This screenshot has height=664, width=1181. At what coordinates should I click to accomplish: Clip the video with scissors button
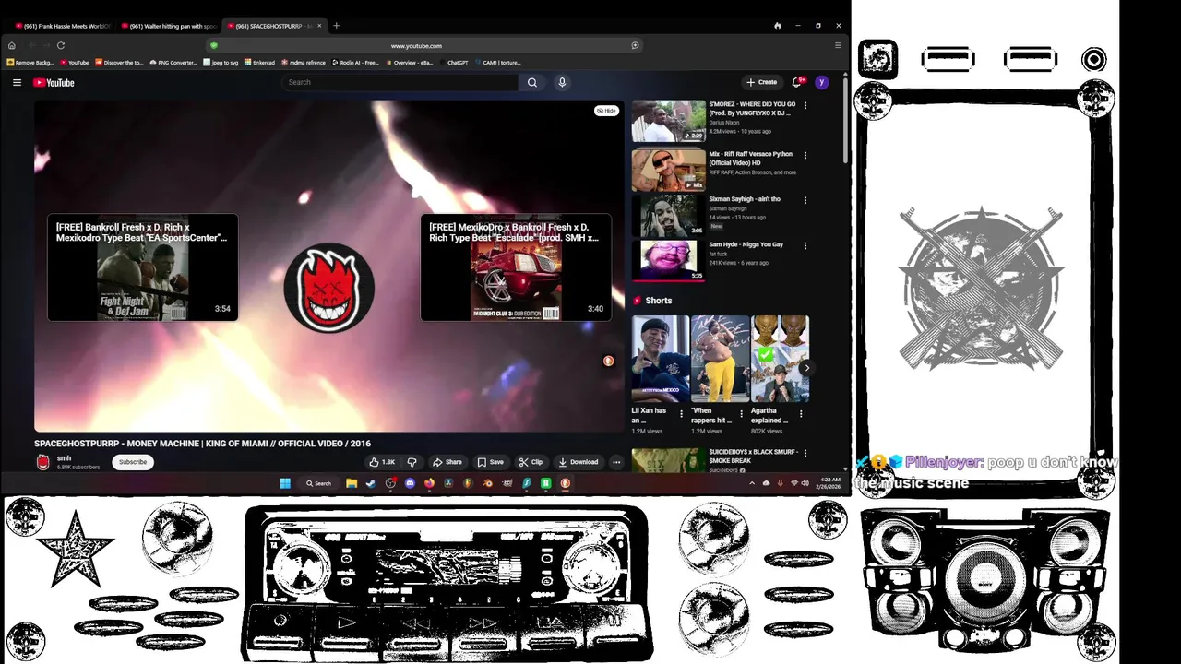531,462
